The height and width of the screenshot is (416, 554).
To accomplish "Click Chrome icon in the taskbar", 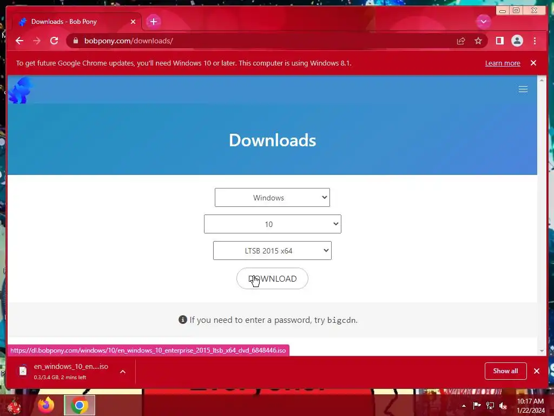I will [80, 405].
